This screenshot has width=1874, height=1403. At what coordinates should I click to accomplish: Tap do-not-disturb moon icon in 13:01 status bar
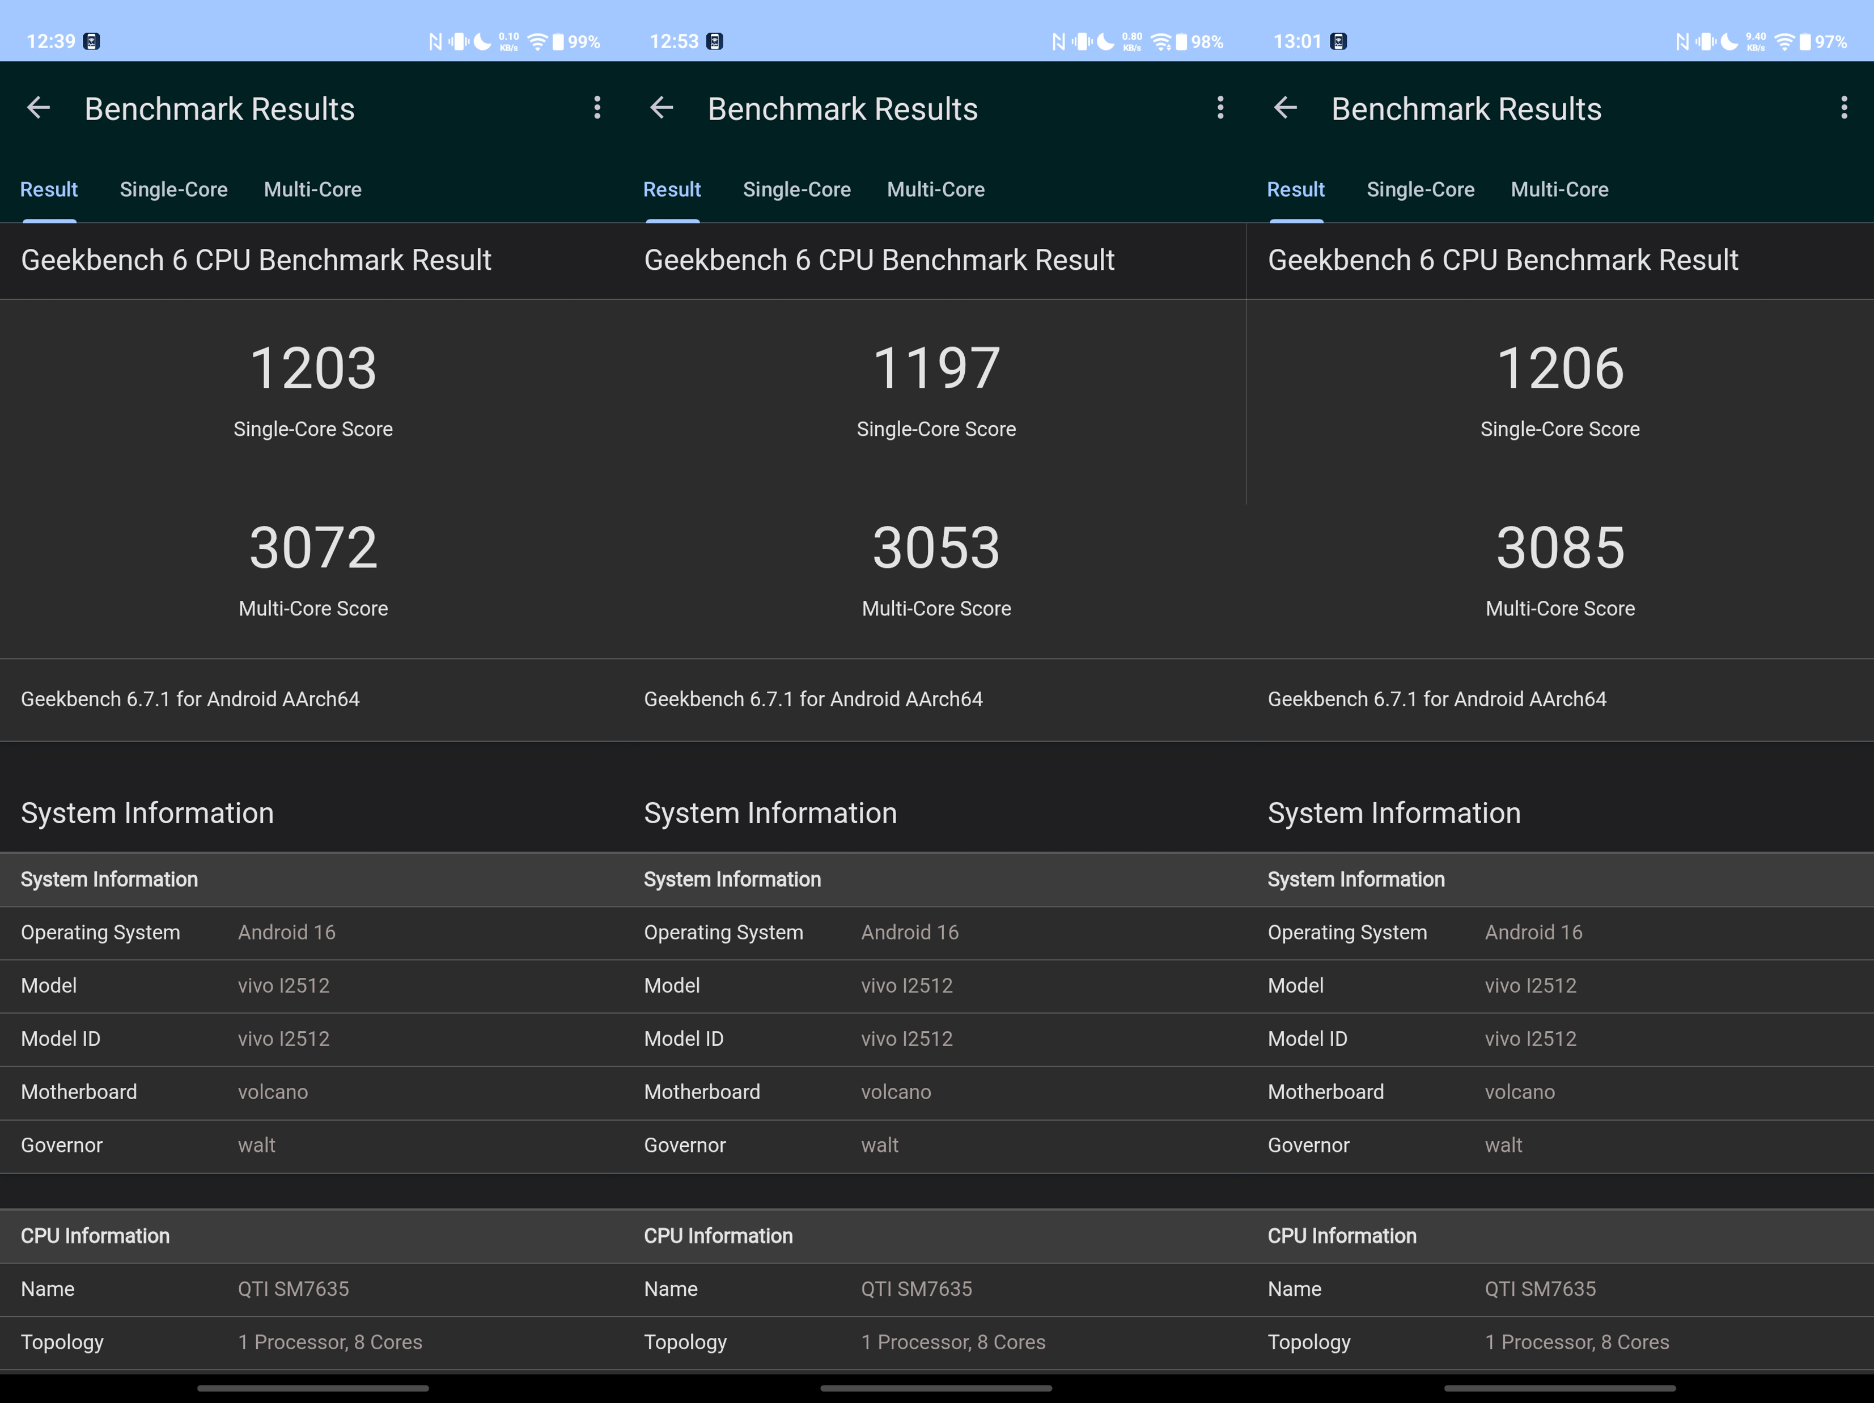[x=1729, y=41]
